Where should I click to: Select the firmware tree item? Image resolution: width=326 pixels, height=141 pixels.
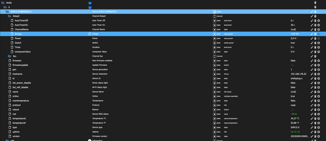point(17,61)
